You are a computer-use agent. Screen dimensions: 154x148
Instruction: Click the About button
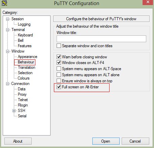[18, 141]
